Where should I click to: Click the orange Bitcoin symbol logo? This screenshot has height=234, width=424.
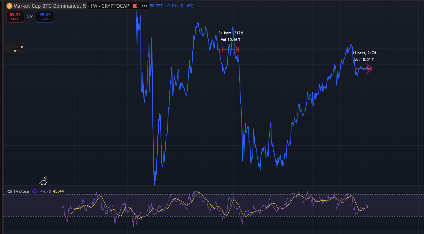[x=9, y=6]
